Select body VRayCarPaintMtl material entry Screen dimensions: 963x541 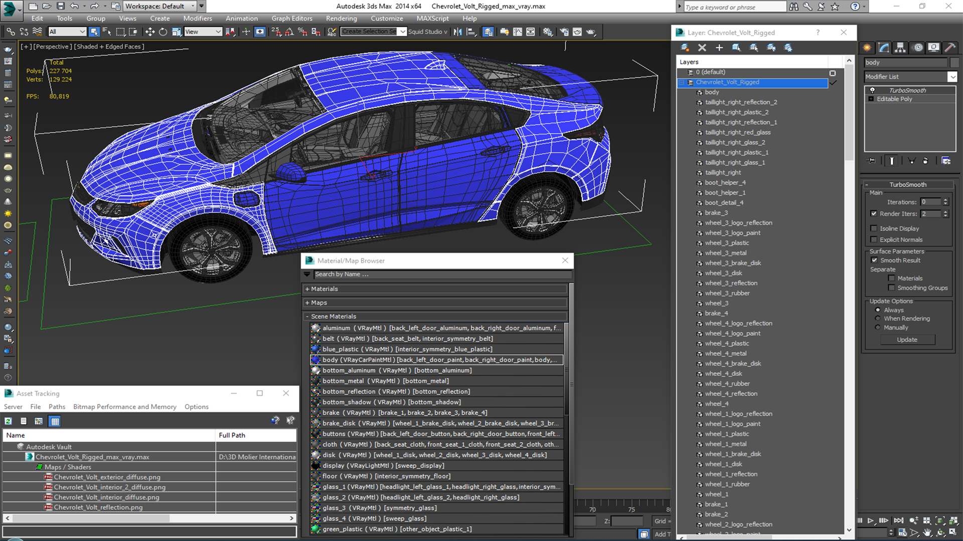(436, 360)
